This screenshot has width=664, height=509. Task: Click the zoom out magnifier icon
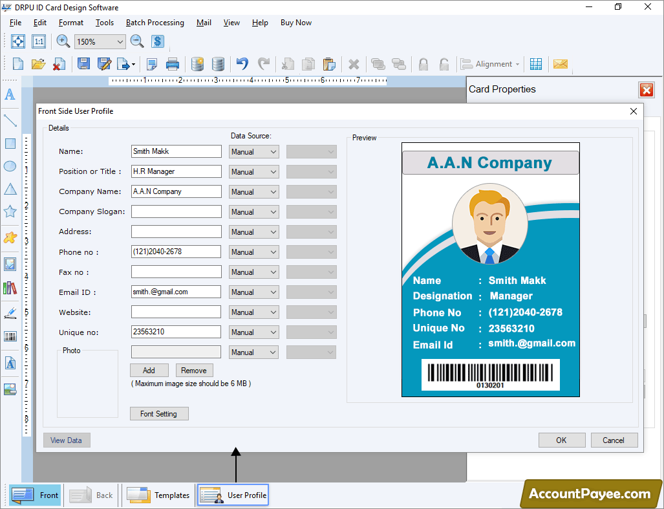pyautogui.click(x=137, y=41)
